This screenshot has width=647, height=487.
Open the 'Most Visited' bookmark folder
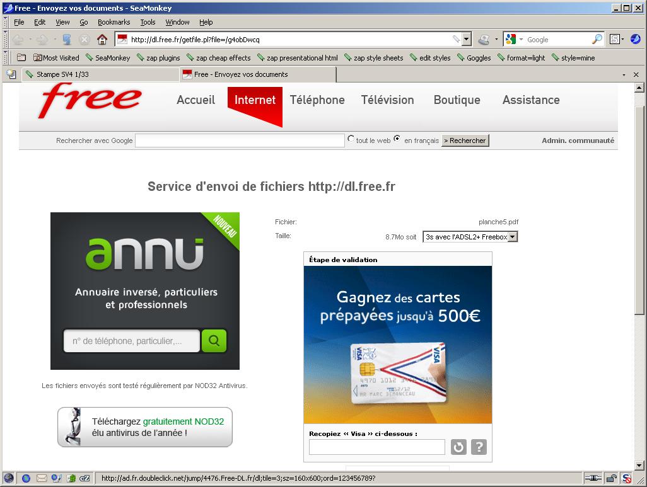tap(56, 58)
